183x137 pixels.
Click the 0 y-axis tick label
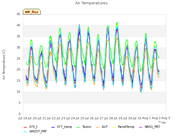tap(19, 114)
